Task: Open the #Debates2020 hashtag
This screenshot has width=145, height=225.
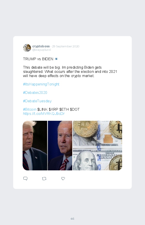Action: point(35,92)
